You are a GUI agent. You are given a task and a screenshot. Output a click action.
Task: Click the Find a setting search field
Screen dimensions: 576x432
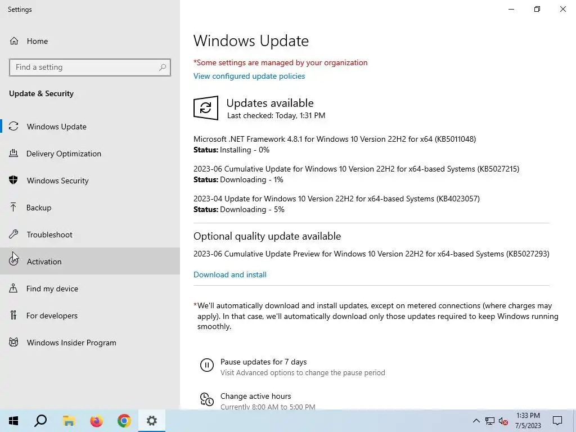coord(90,67)
